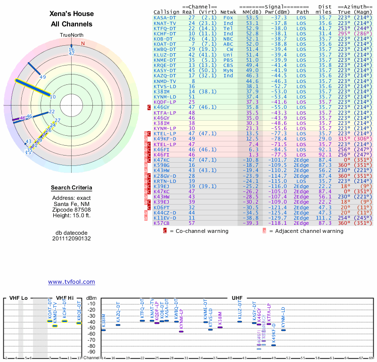Click channel 22 label on radar plot
The width and height of the screenshot is (377, 362).
pyautogui.click(x=52, y=112)
